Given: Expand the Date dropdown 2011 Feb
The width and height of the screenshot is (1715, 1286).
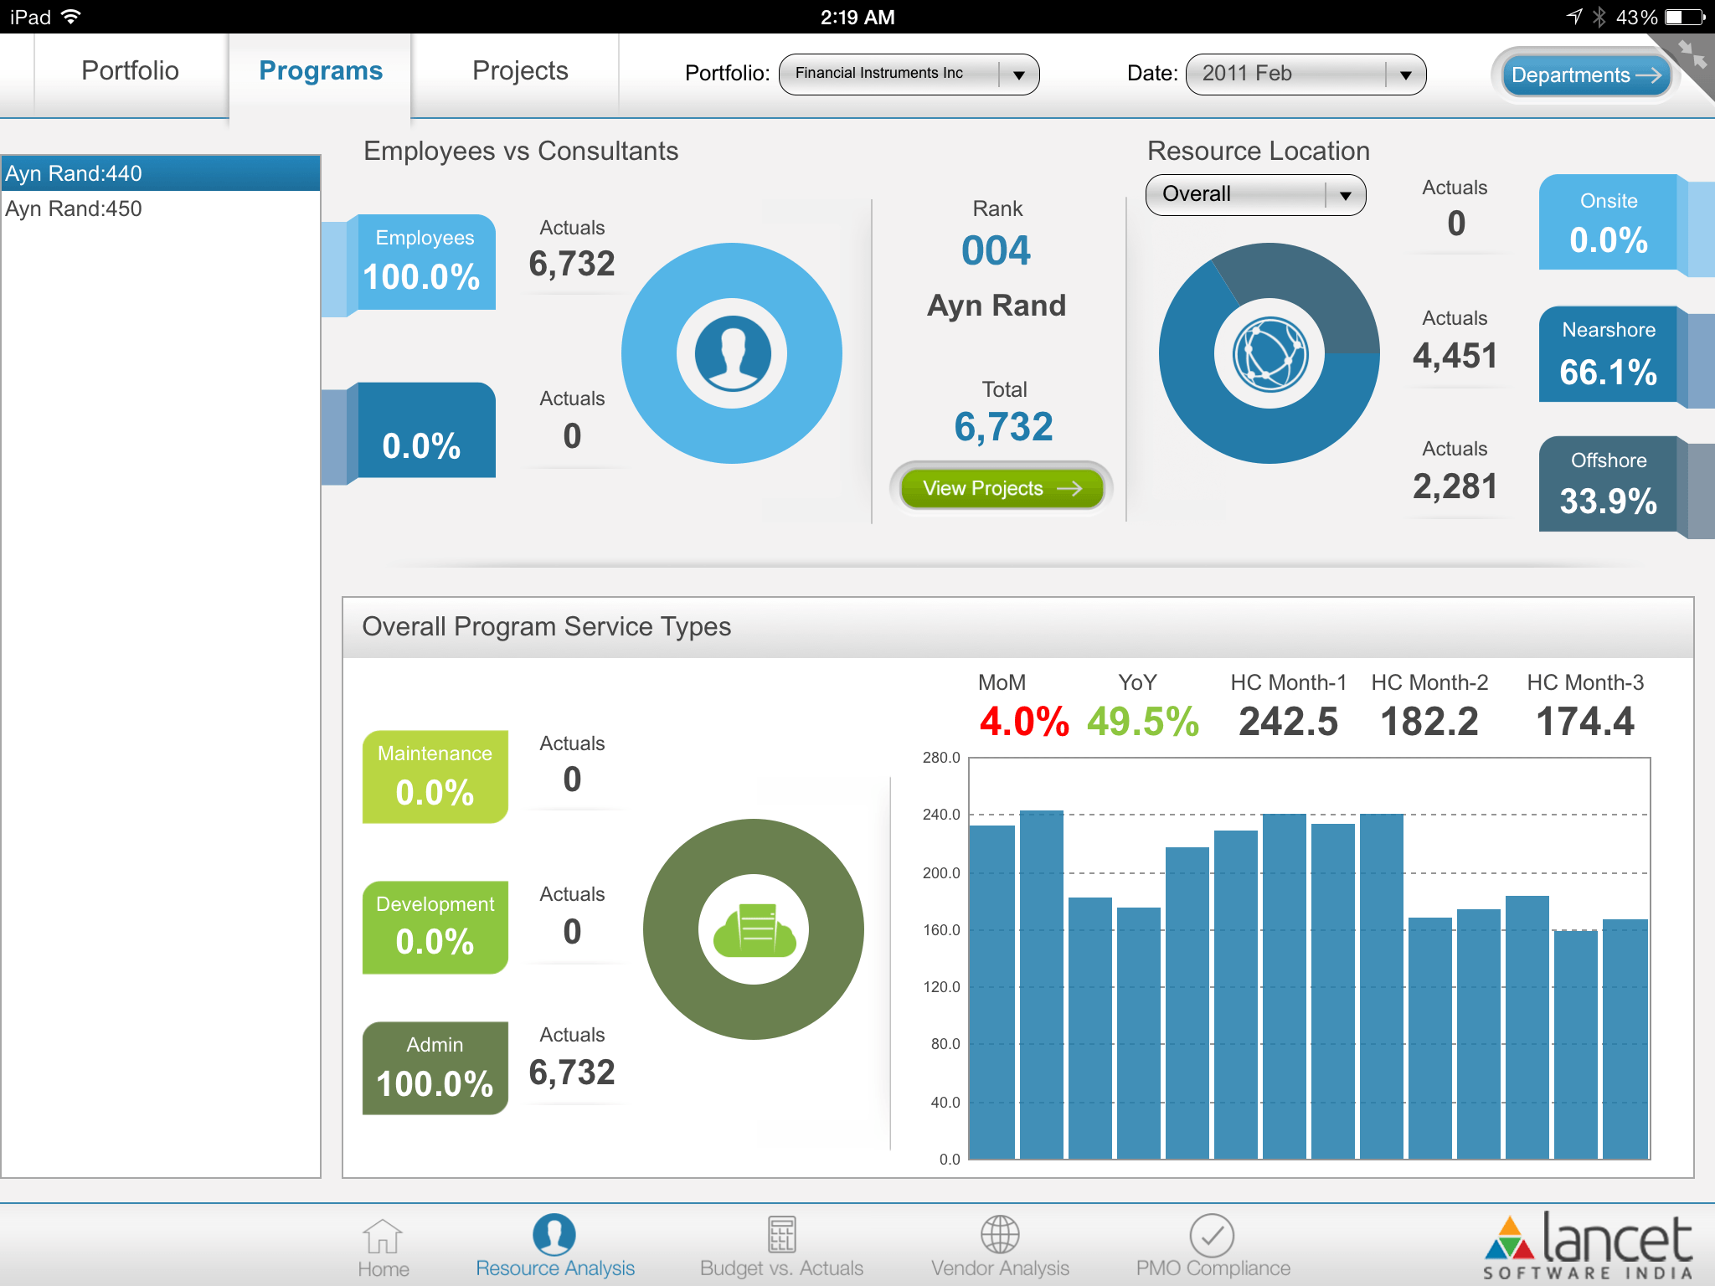Looking at the screenshot, I should (1305, 74).
